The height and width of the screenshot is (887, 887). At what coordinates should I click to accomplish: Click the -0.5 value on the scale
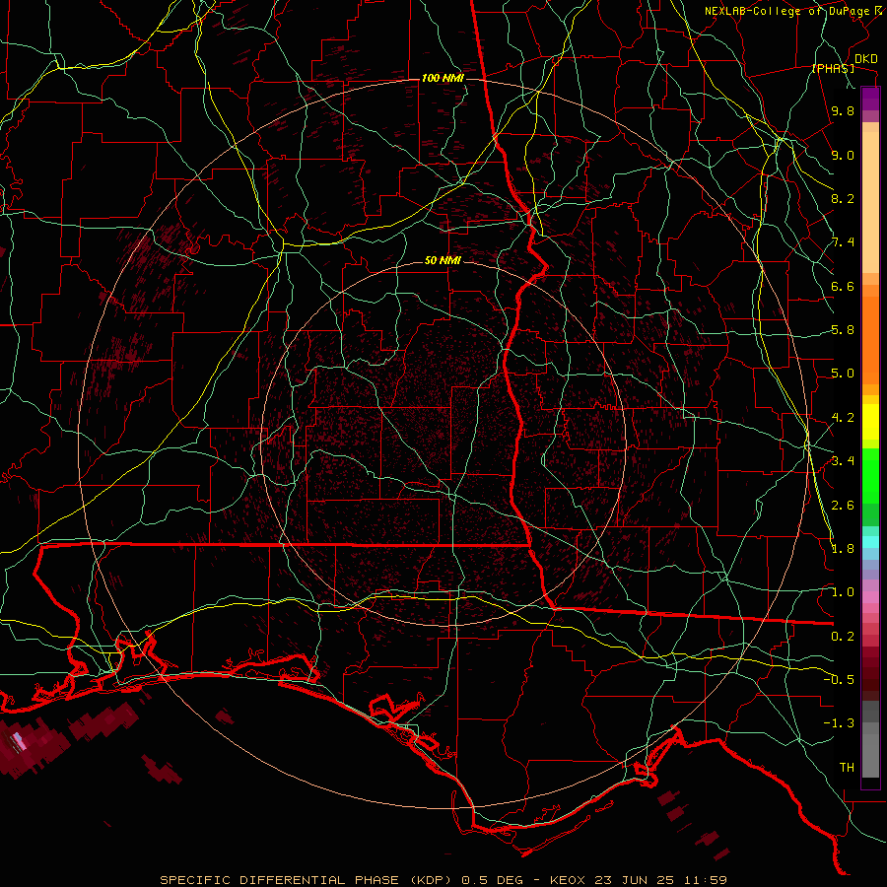pos(839,679)
